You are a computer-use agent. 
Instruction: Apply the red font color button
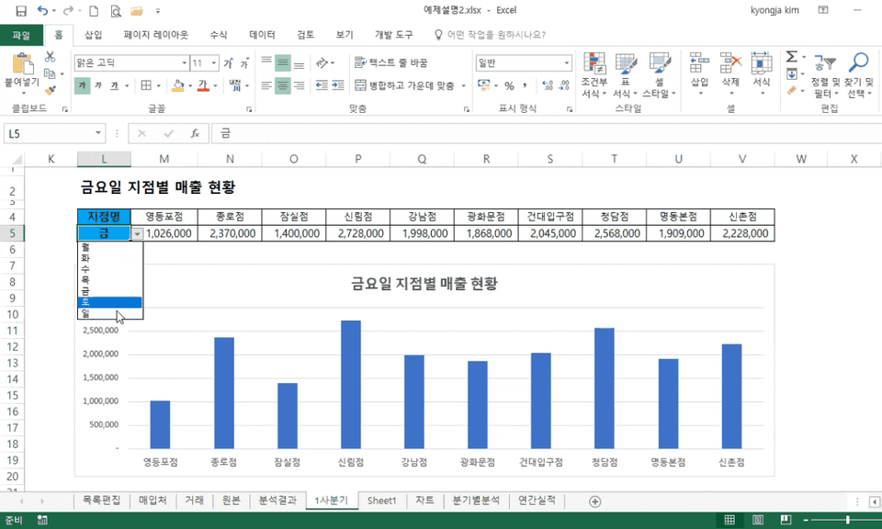pyautogui.click(x=203, y=85)
